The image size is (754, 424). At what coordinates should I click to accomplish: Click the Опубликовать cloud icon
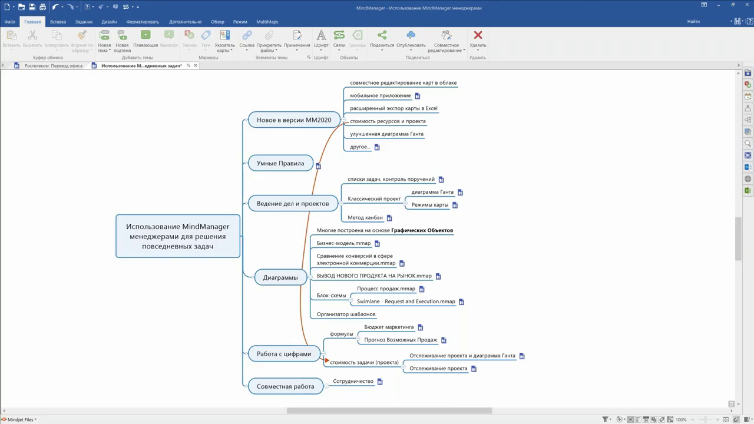click(x=411, y=35)
